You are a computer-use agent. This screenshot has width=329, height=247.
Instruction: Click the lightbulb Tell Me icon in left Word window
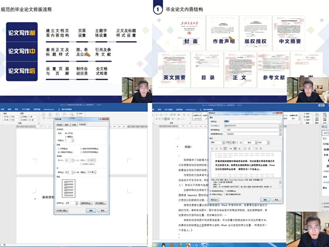click(59, 109)
